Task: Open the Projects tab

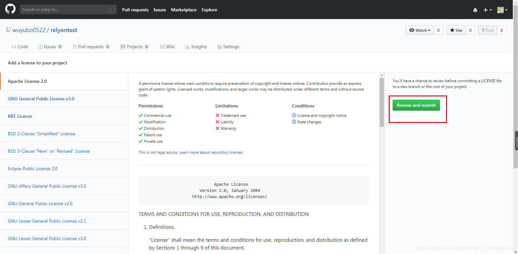Action: [134, 47]
